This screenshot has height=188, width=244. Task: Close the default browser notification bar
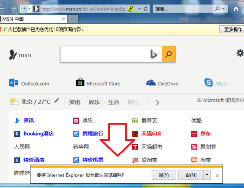coord(217,175)
